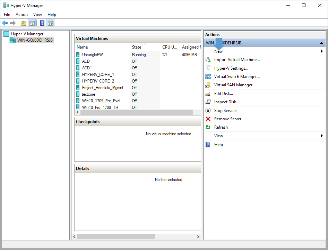328x250 pixels.
Task: Open the View menu in menu bar
Action: click(x=37, y=15)
